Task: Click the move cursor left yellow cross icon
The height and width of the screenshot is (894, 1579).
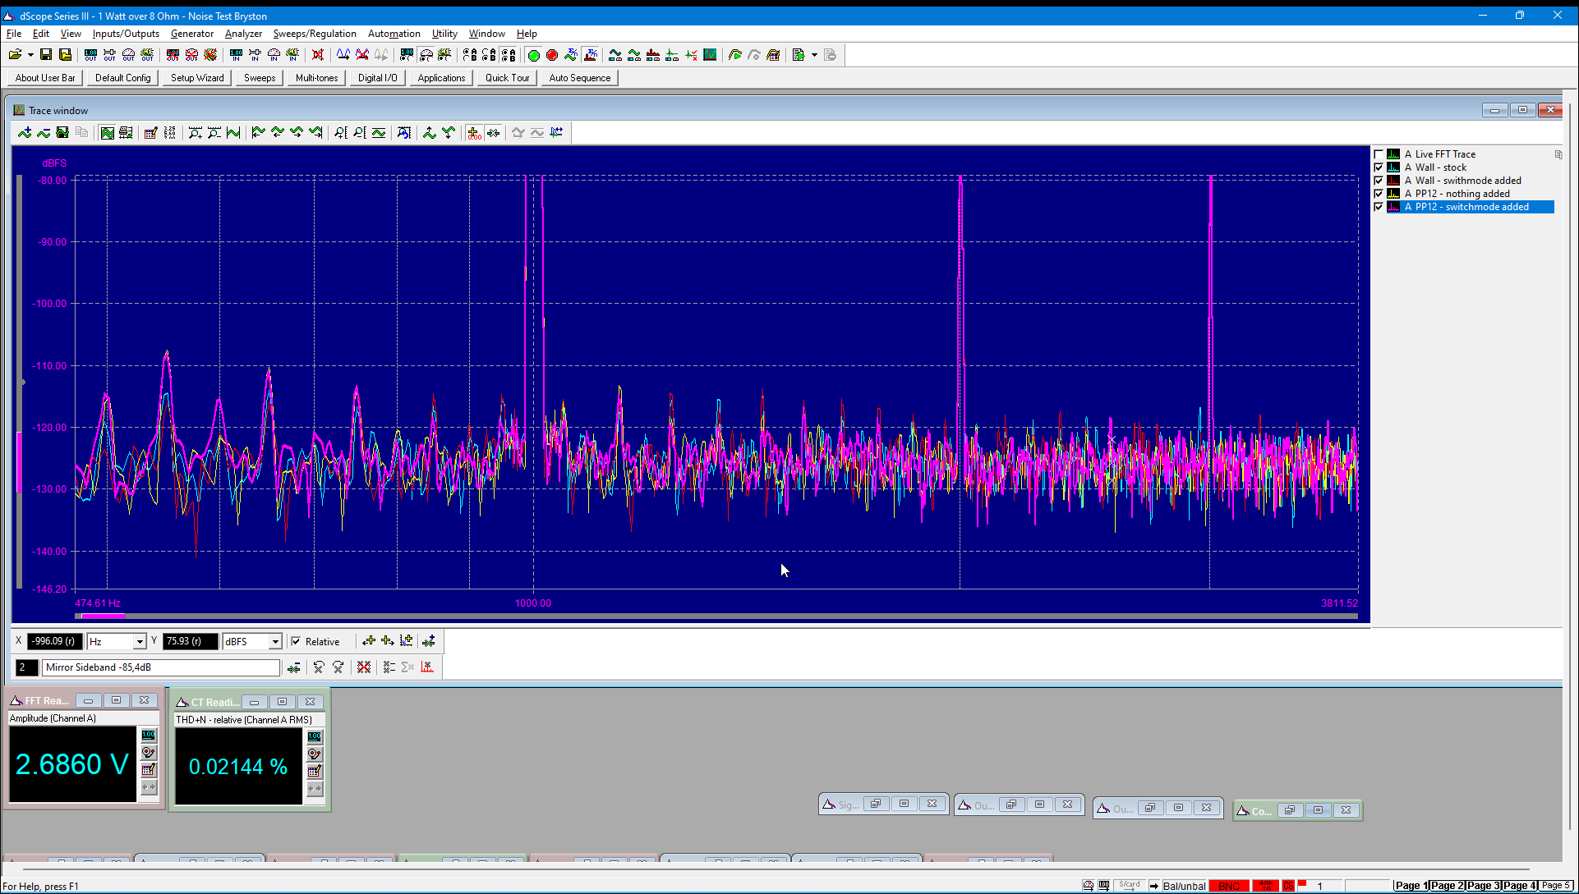Action: coord(369,641)
